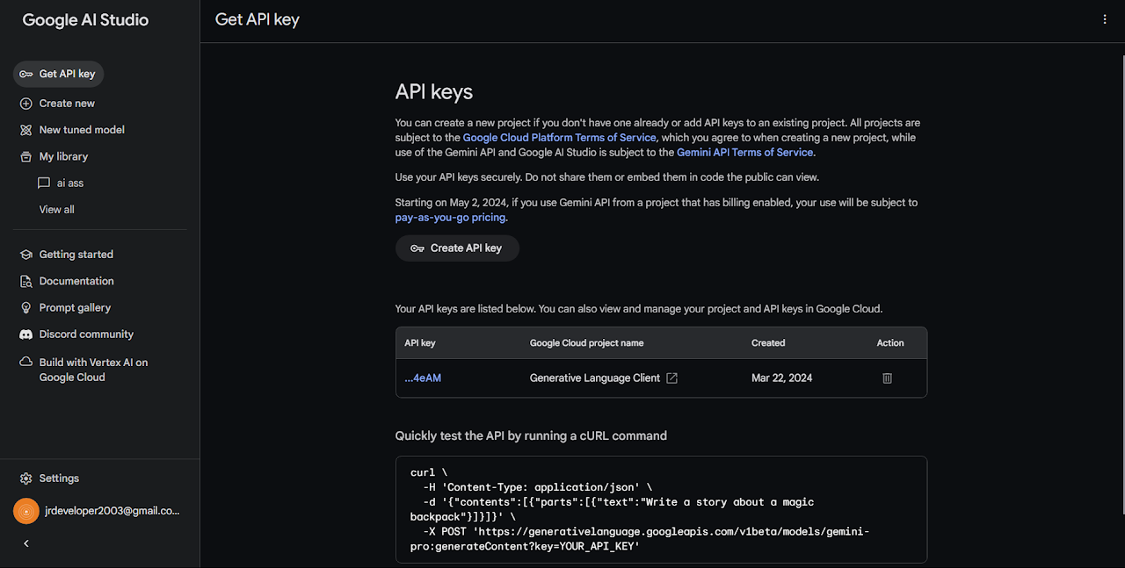
Task: Open Google Cloud Platform Terms of Service link
Action: tap(559, 138)
